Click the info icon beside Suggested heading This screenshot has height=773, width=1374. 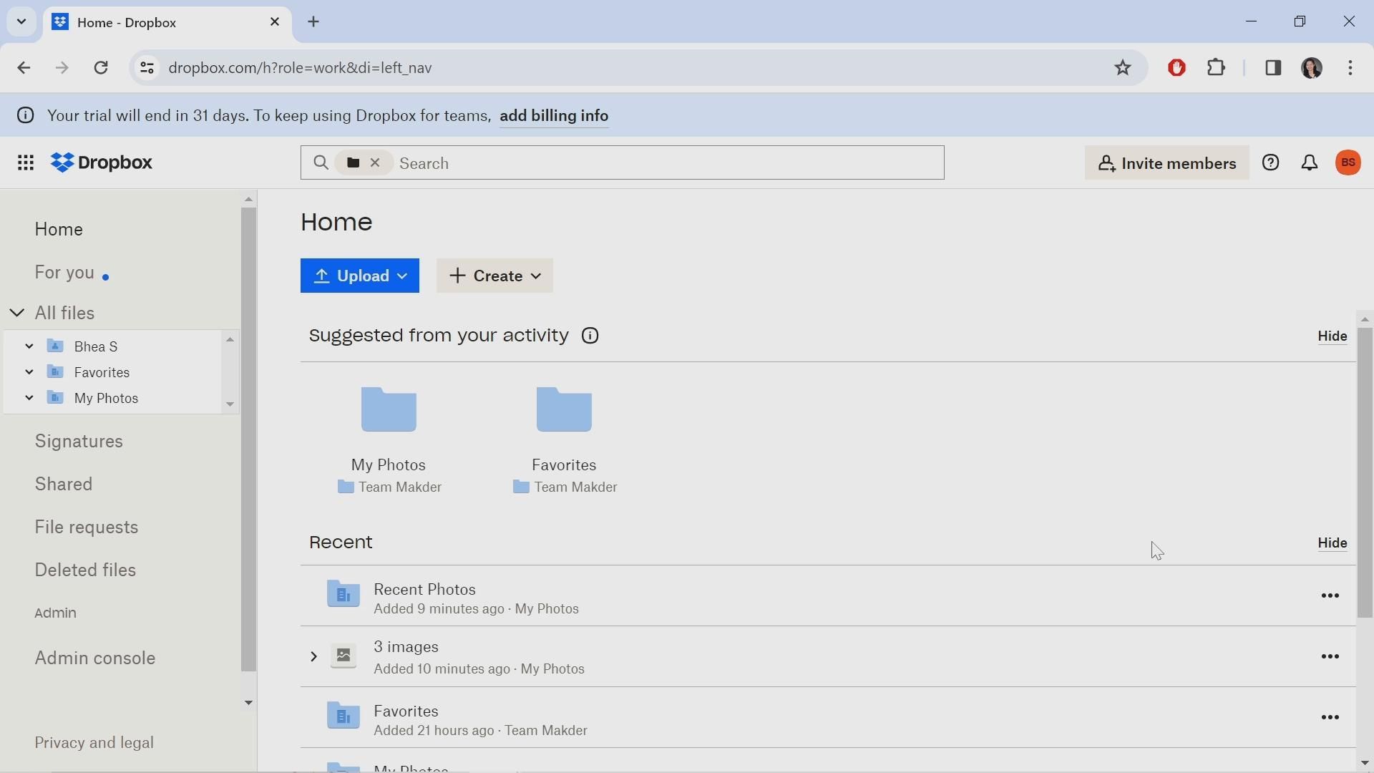(590, 336)
